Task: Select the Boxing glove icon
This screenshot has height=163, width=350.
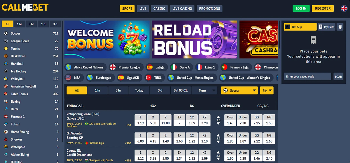Action: 6,101
